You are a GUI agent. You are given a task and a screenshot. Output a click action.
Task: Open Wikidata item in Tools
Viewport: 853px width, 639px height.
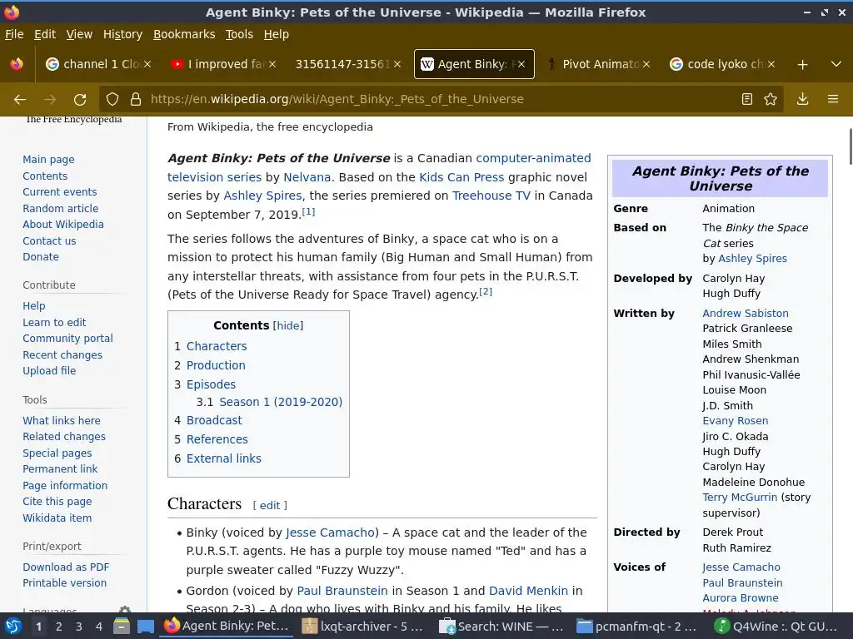point(57,518)
